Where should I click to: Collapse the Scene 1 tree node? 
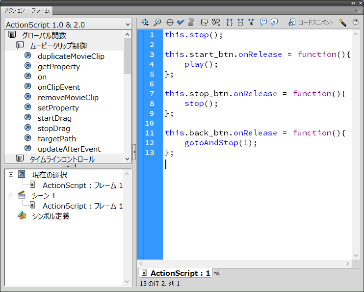(x=11, y=195)
